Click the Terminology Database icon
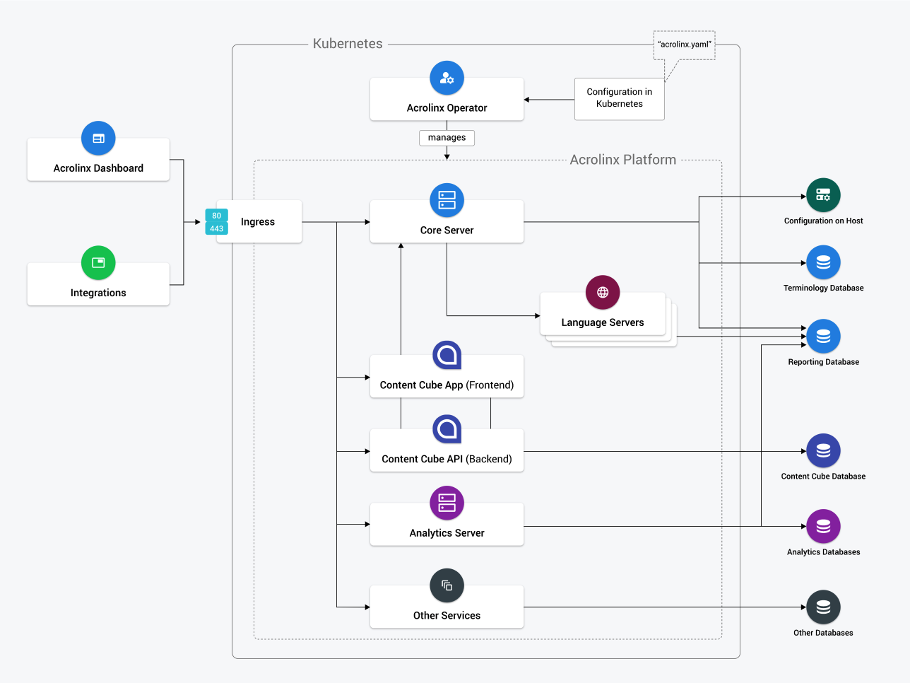Image resolution: width=910 pixels, height=683 pixels. (823, 262)
